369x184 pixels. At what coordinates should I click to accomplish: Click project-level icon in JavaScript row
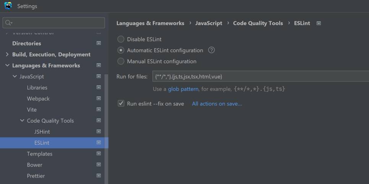99,76
